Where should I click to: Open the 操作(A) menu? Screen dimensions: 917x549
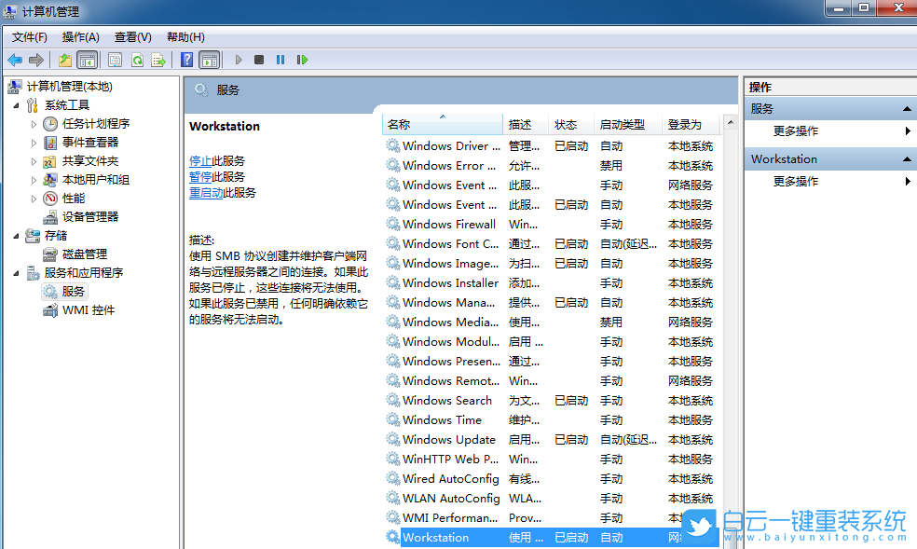(80, 37)
